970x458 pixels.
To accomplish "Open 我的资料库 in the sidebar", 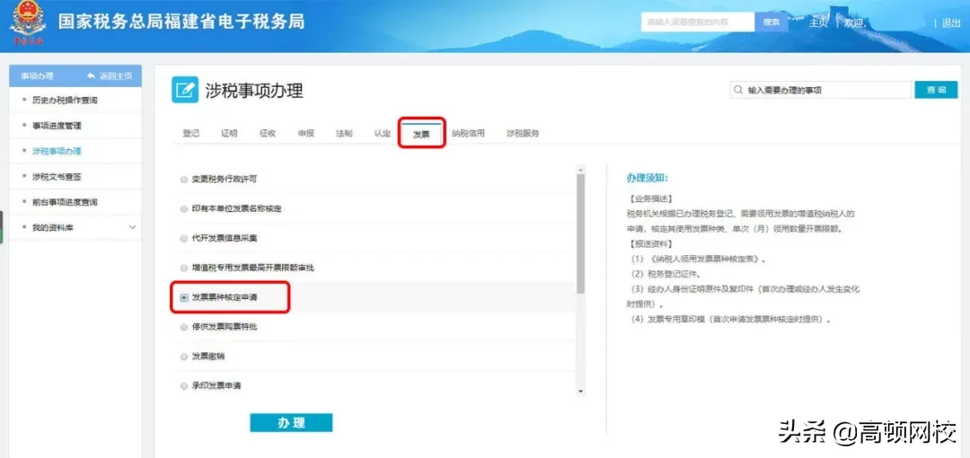I will (53, 228).
